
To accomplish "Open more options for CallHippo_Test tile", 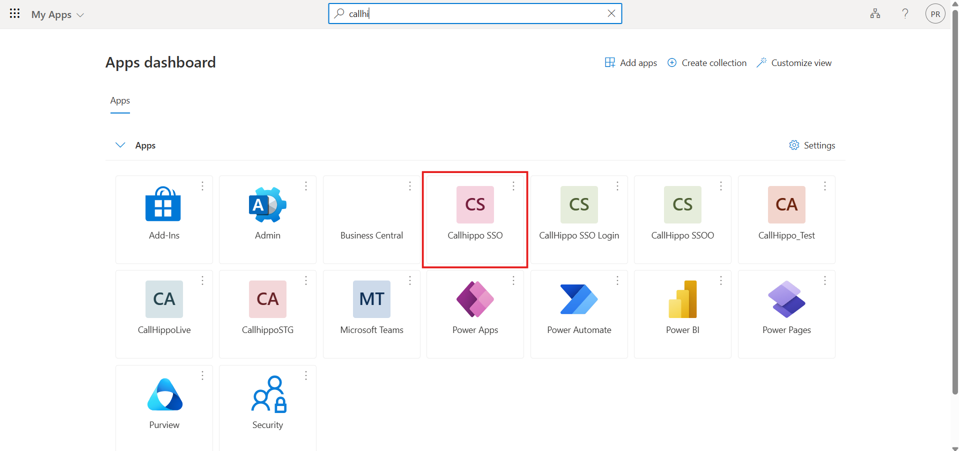I will click(825, 186).
